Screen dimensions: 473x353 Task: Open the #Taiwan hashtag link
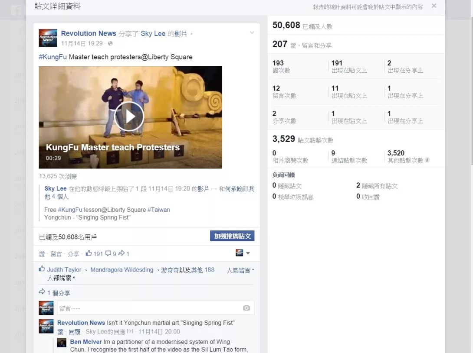[159, 210]
